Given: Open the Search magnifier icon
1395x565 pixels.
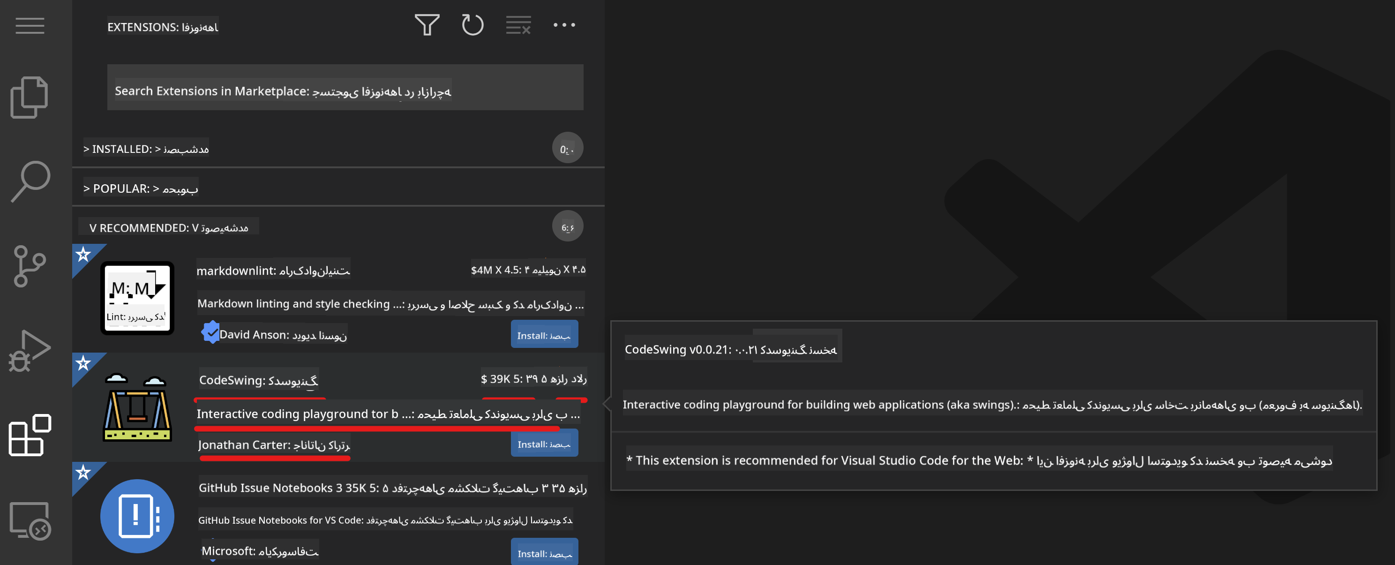Looking at the screenshot, I should 30,181.
